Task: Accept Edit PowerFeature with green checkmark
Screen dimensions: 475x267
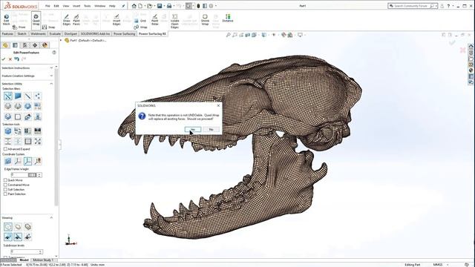Action: 4,59
